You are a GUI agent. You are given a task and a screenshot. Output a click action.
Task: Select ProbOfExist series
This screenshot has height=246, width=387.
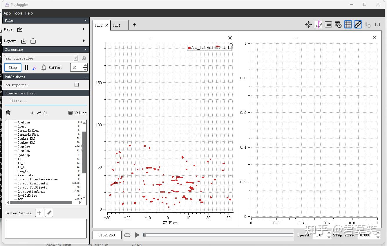(27, 195)
